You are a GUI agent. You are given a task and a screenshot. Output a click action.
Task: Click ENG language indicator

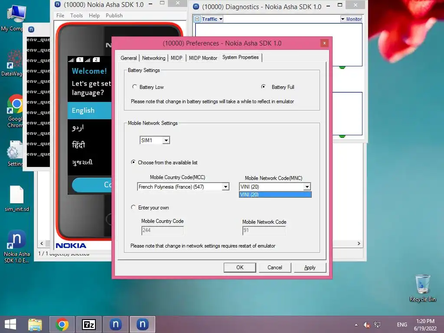(402, 325)
